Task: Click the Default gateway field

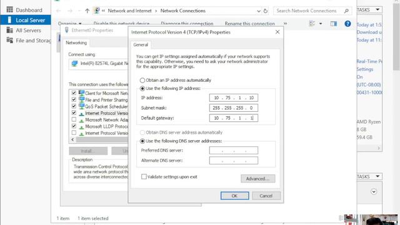Action: (x=233, y=118)
